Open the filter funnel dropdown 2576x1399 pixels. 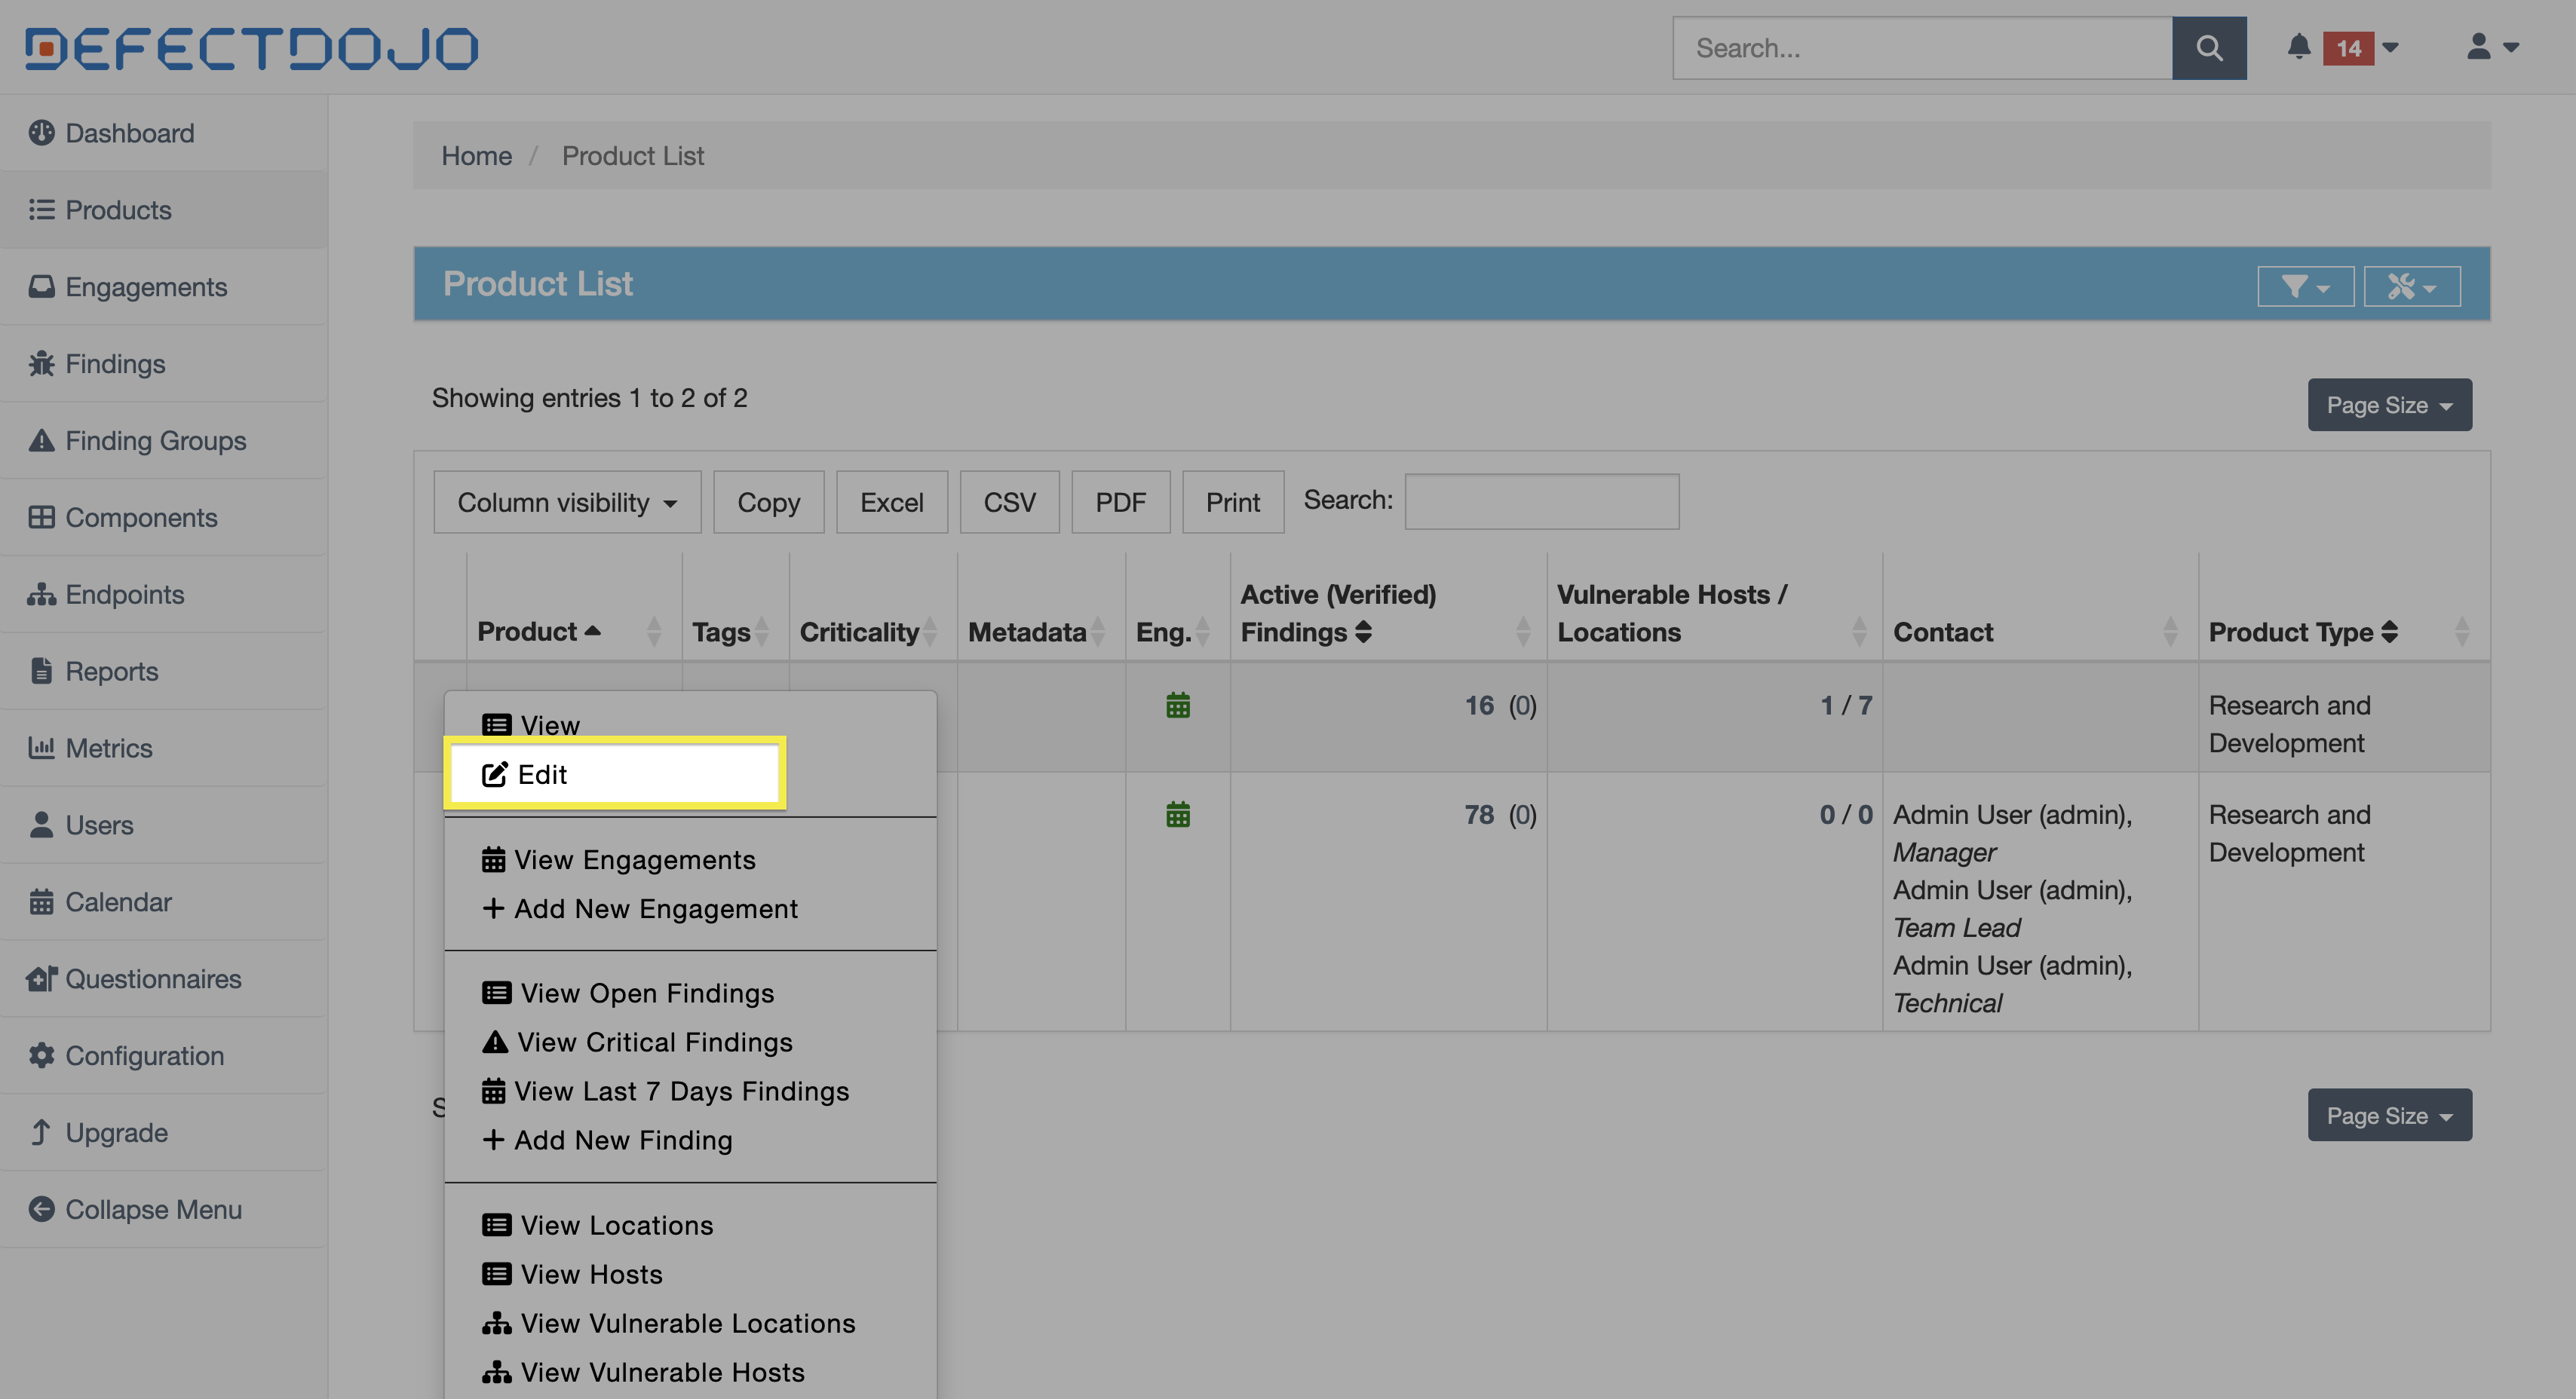click(x=2306, y=286)
